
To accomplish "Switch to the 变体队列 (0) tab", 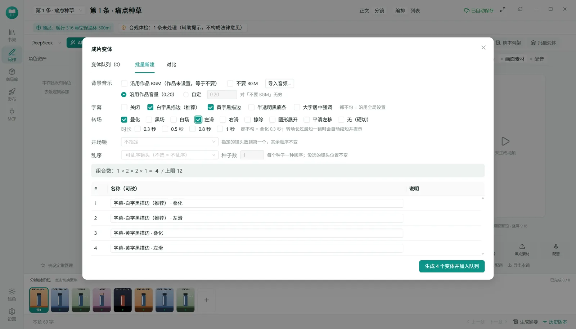I will (105, 65).
